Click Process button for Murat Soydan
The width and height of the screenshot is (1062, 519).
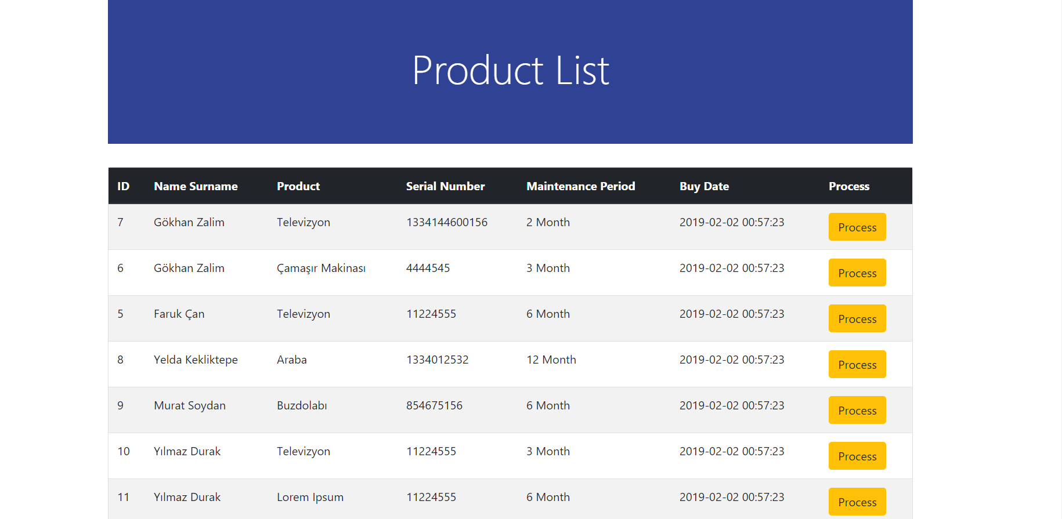[857, 410]
